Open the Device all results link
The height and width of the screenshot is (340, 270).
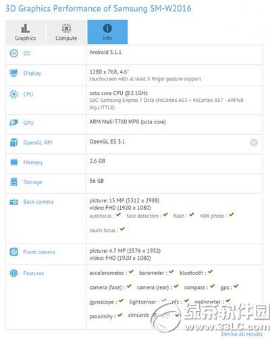(242, 334)
